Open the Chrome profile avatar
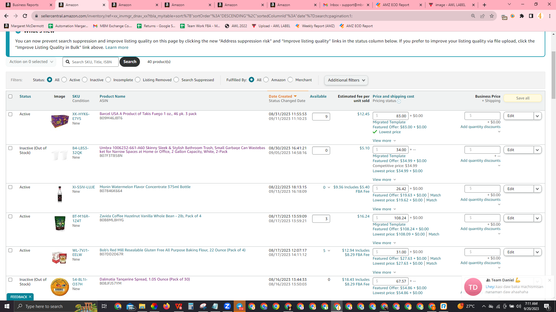 (540, 16)
